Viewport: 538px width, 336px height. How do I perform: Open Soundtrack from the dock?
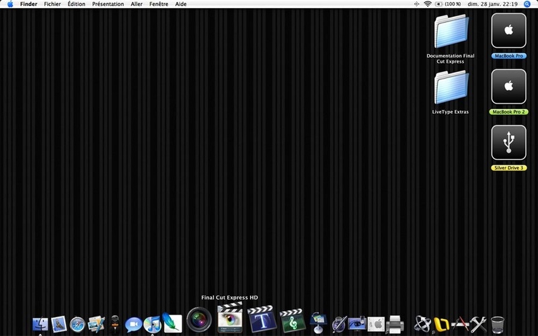[293, 321]
